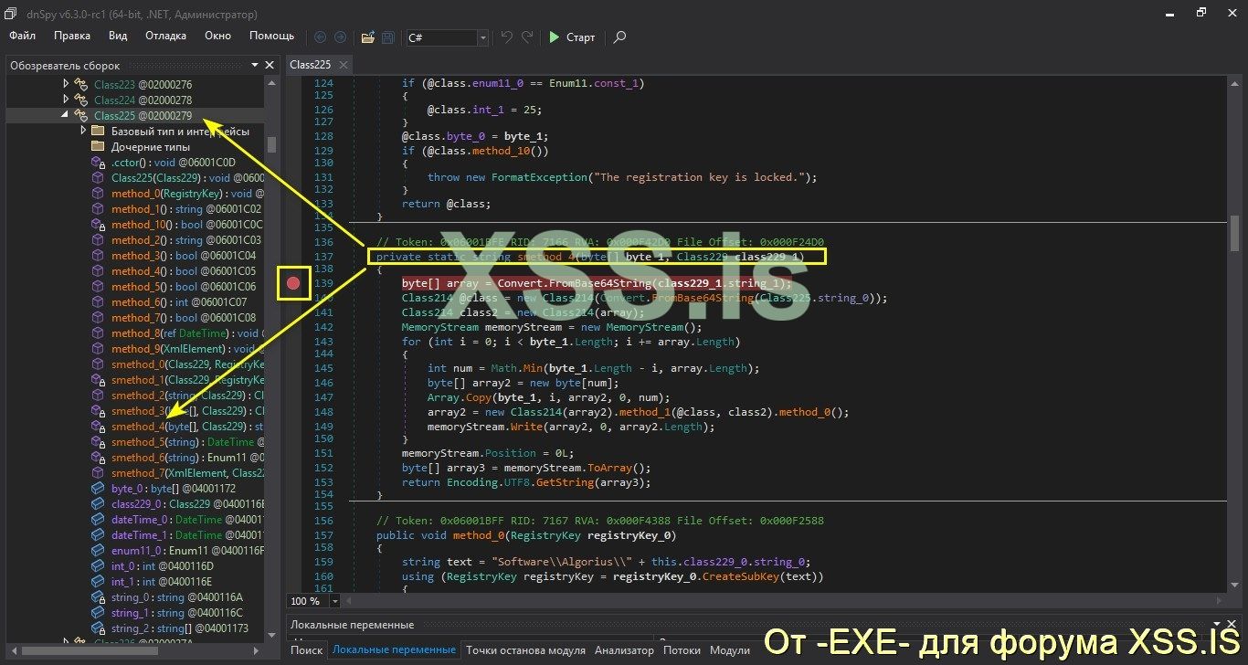Click the folder icon of Дочерние типы
This screenshot has height=665, width=1248.
click(98, 146)
